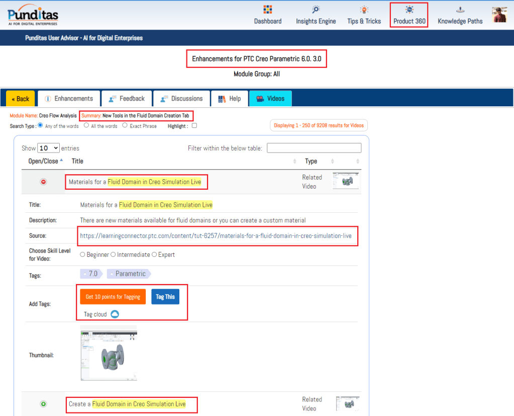The image size is (514, 416).
Task: Click the Tag This button
Action: click(x=165, y=297)
